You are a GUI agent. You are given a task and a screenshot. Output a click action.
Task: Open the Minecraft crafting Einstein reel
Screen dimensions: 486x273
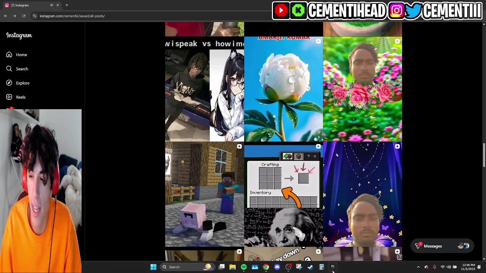click(x=284, y=195)
